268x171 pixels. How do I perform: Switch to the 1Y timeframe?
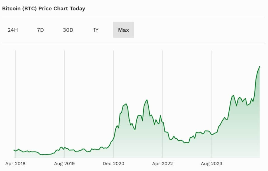pyautogui.click(x=95, y=30)
